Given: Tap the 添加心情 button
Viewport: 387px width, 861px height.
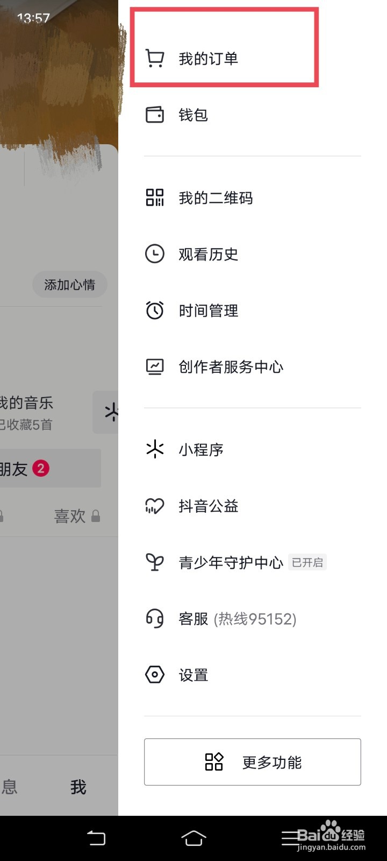Looking at the screenshot, I should (x=69, y=285).
